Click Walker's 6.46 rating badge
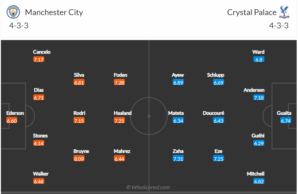The height and width of the screenshot is (194, 298). (x=39, y=181)
